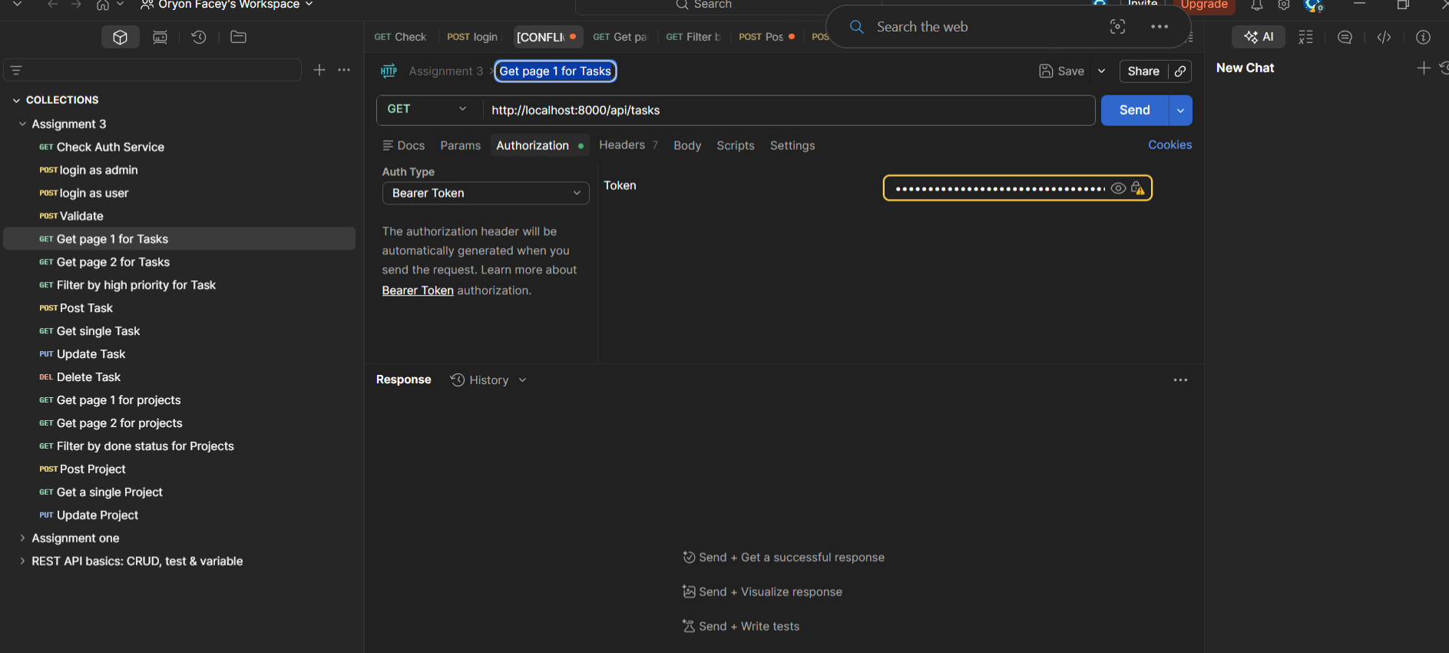1449x653 pixels.
Task: Click the Token input field
Action: click(1017, 188)
